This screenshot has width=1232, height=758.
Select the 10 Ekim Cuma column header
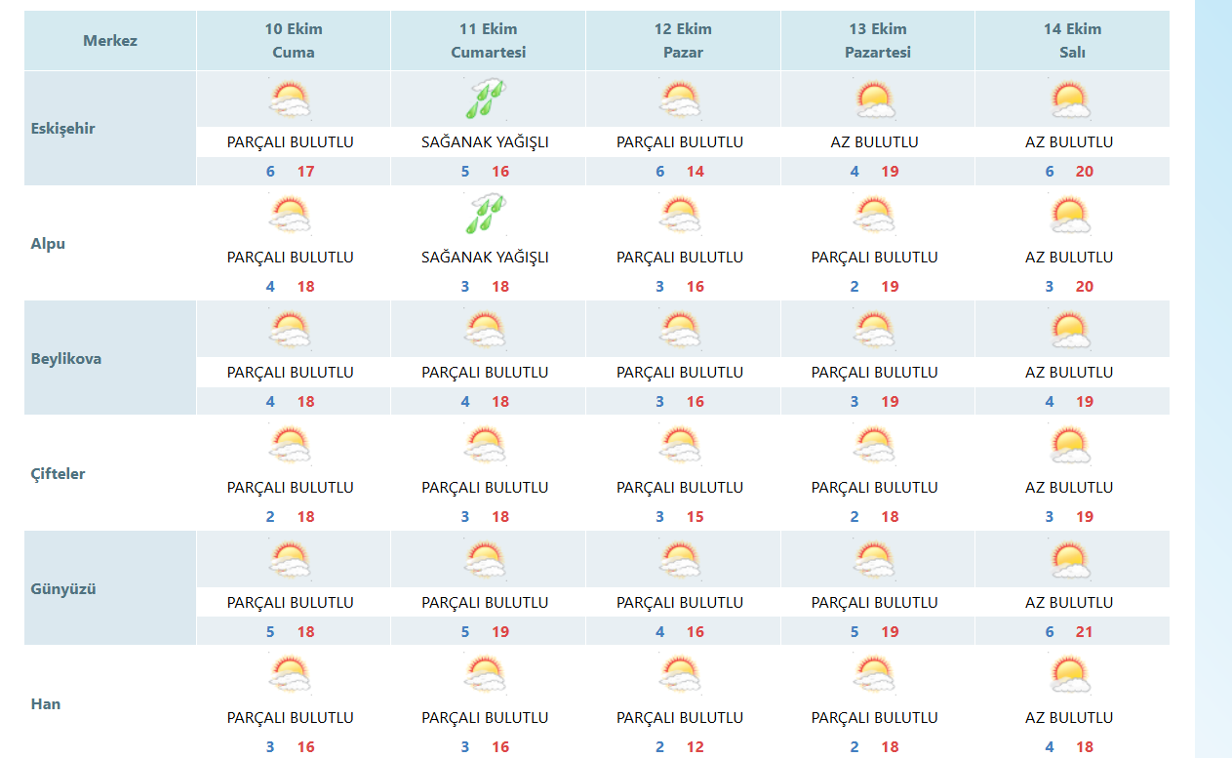pos(293,41)
